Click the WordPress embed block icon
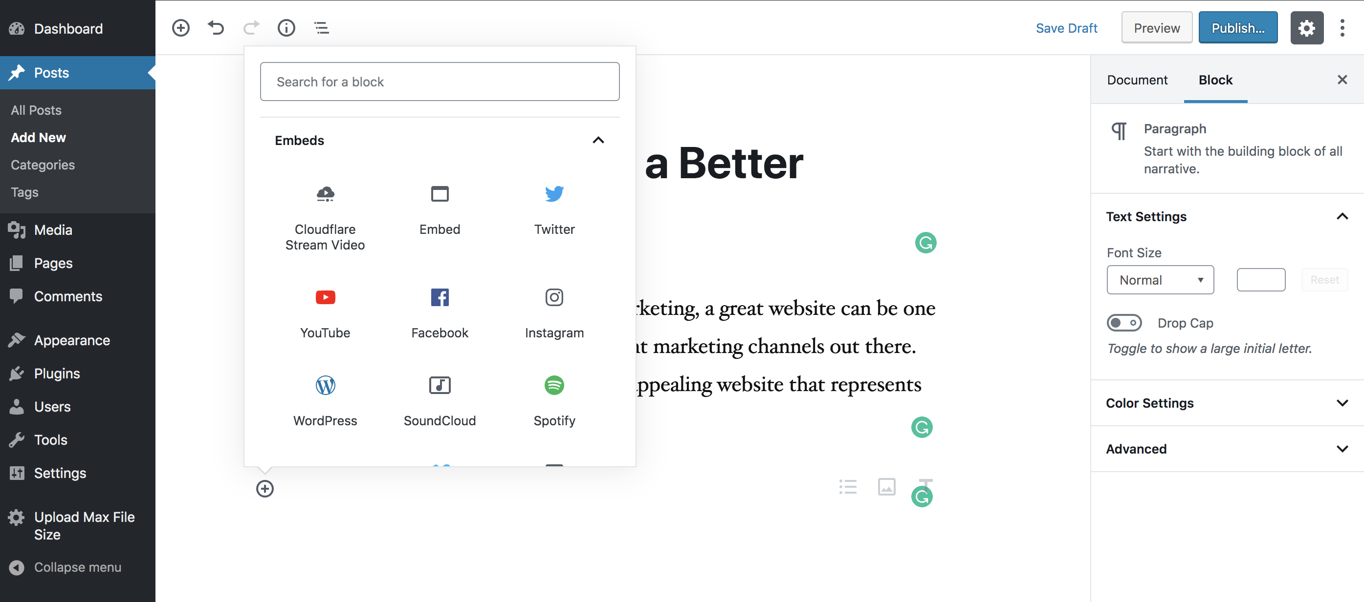The width and height of the screenshot is (1364, 602). click(x=325, y=386)
